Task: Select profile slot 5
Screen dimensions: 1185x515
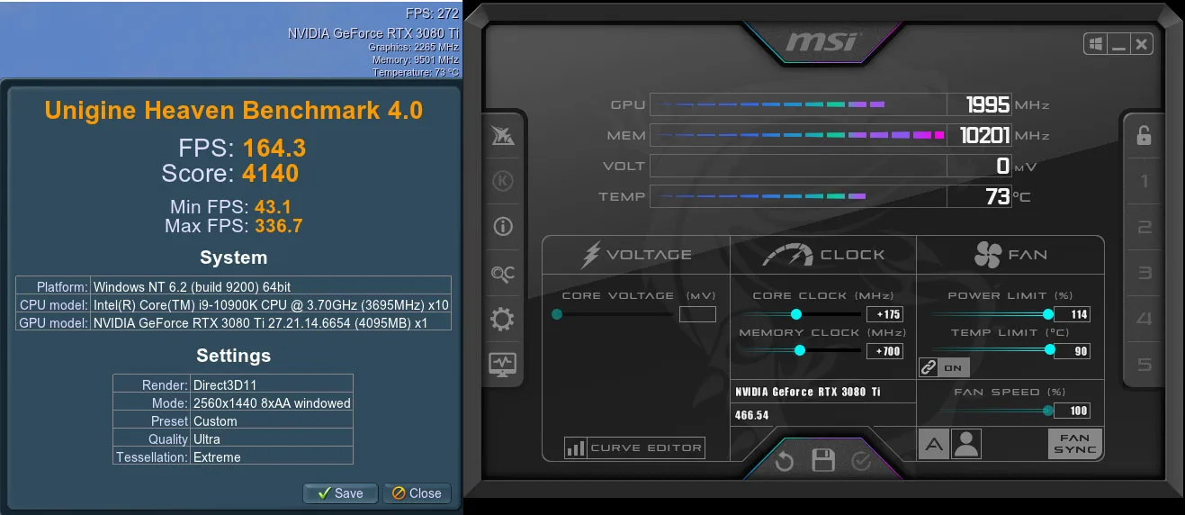Action: (1145, 364)
